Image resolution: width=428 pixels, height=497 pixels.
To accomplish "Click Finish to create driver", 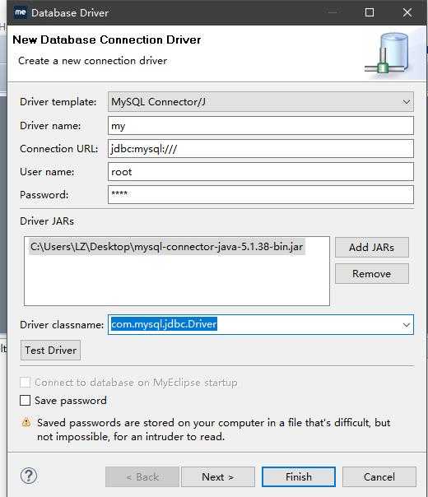I will (x=298, y=476).
